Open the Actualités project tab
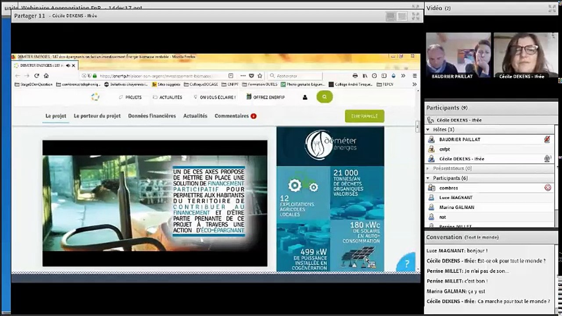 pyautogui.click(x=195, y=116)
